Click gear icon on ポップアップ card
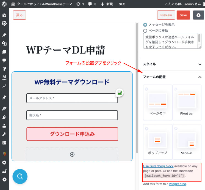 147,129
